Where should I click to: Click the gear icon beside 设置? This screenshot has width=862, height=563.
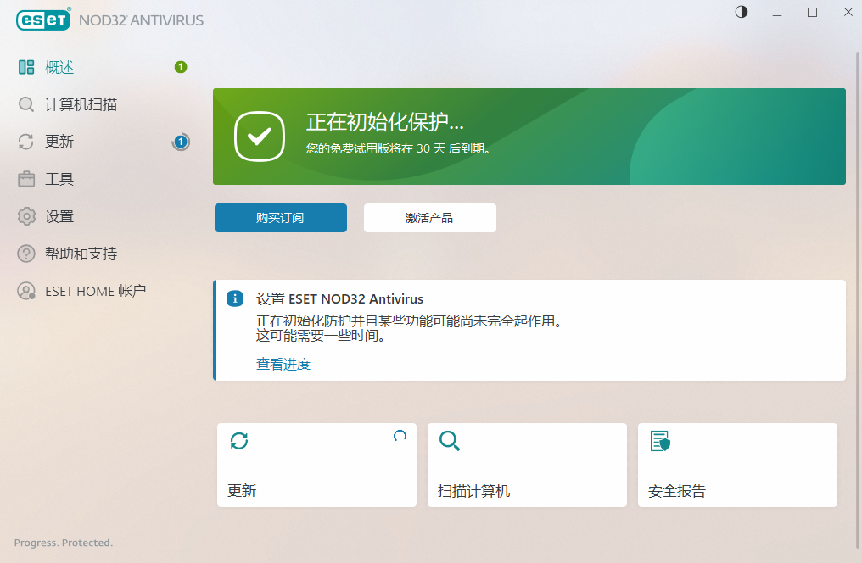(25, 216)
